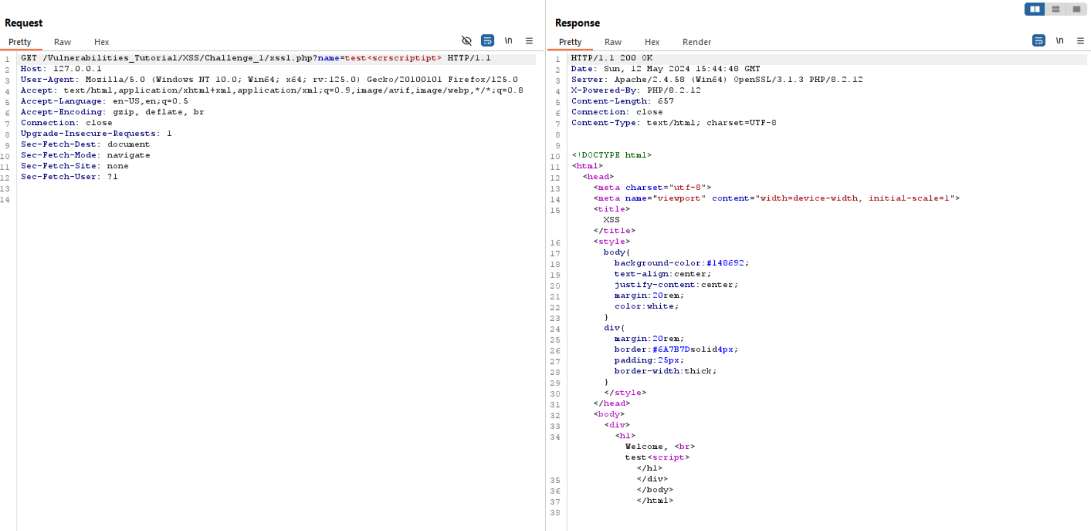
Task: Select the Response Pretty tab
Action: click(x=570, y=42)
